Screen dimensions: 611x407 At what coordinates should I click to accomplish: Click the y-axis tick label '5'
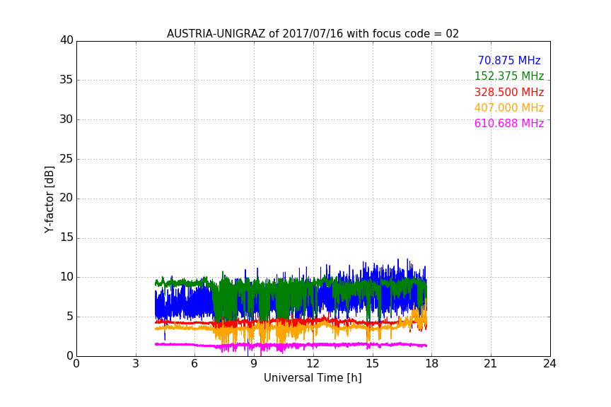tap(70, 317)
